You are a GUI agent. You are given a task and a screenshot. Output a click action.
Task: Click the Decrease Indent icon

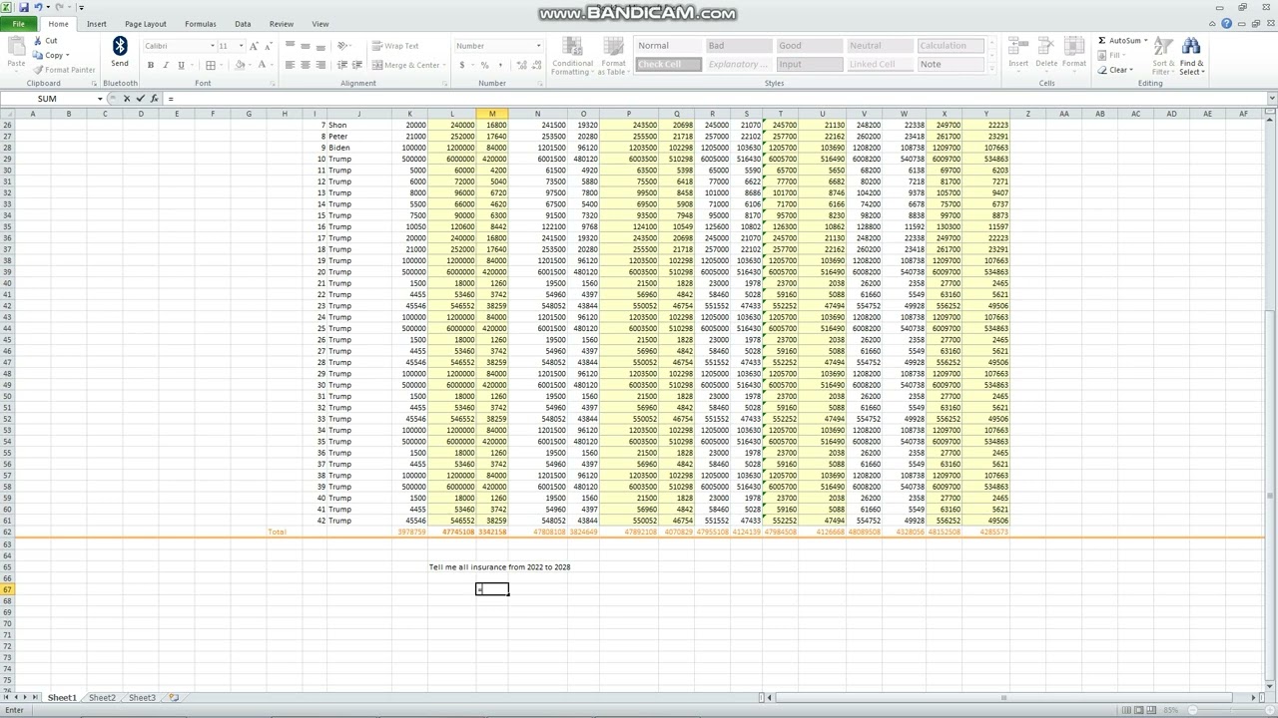[x=342, y=65]
